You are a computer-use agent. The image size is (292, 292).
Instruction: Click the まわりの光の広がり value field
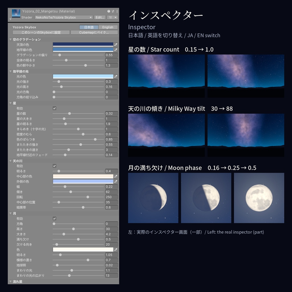pos(111,275)
